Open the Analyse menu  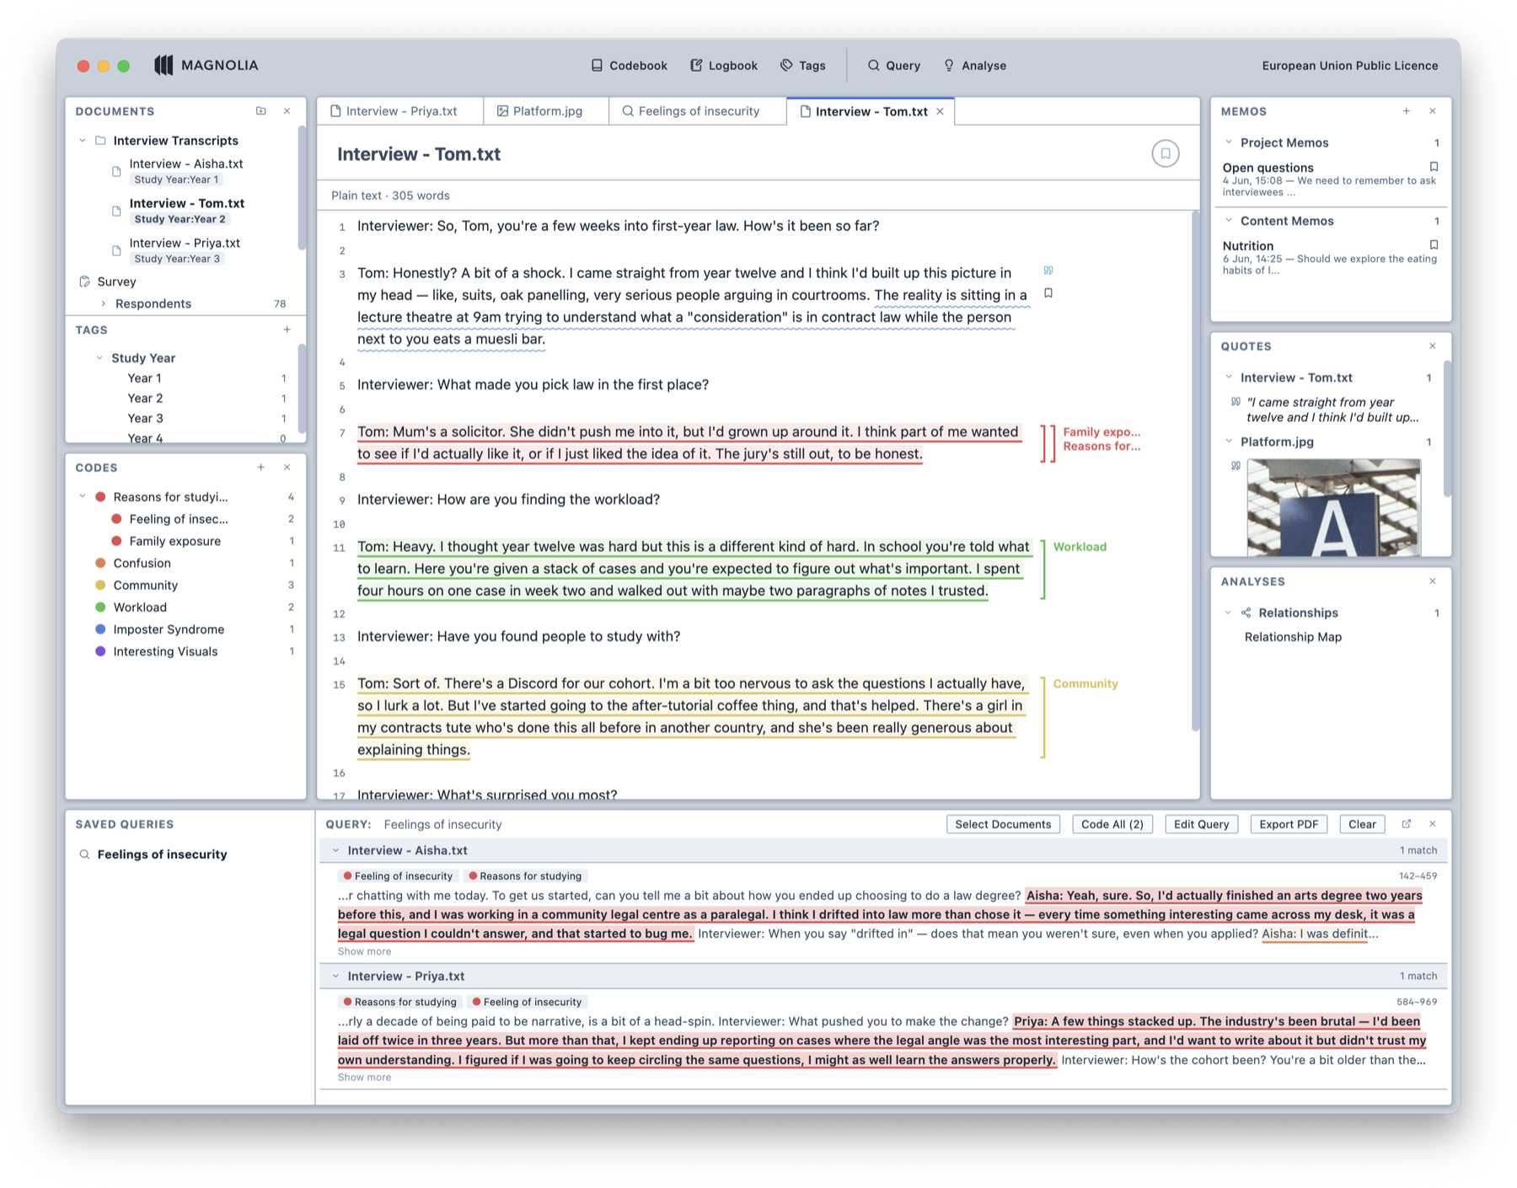point(974,65)
